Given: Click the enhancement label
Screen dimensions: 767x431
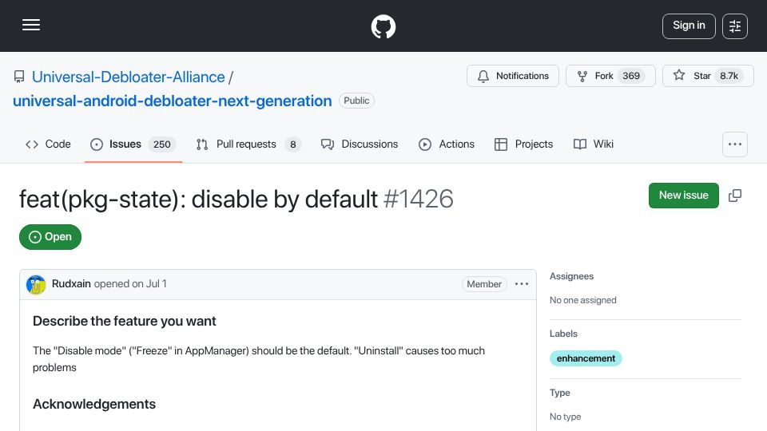Looking at the screenshot, I should [586, 358].
